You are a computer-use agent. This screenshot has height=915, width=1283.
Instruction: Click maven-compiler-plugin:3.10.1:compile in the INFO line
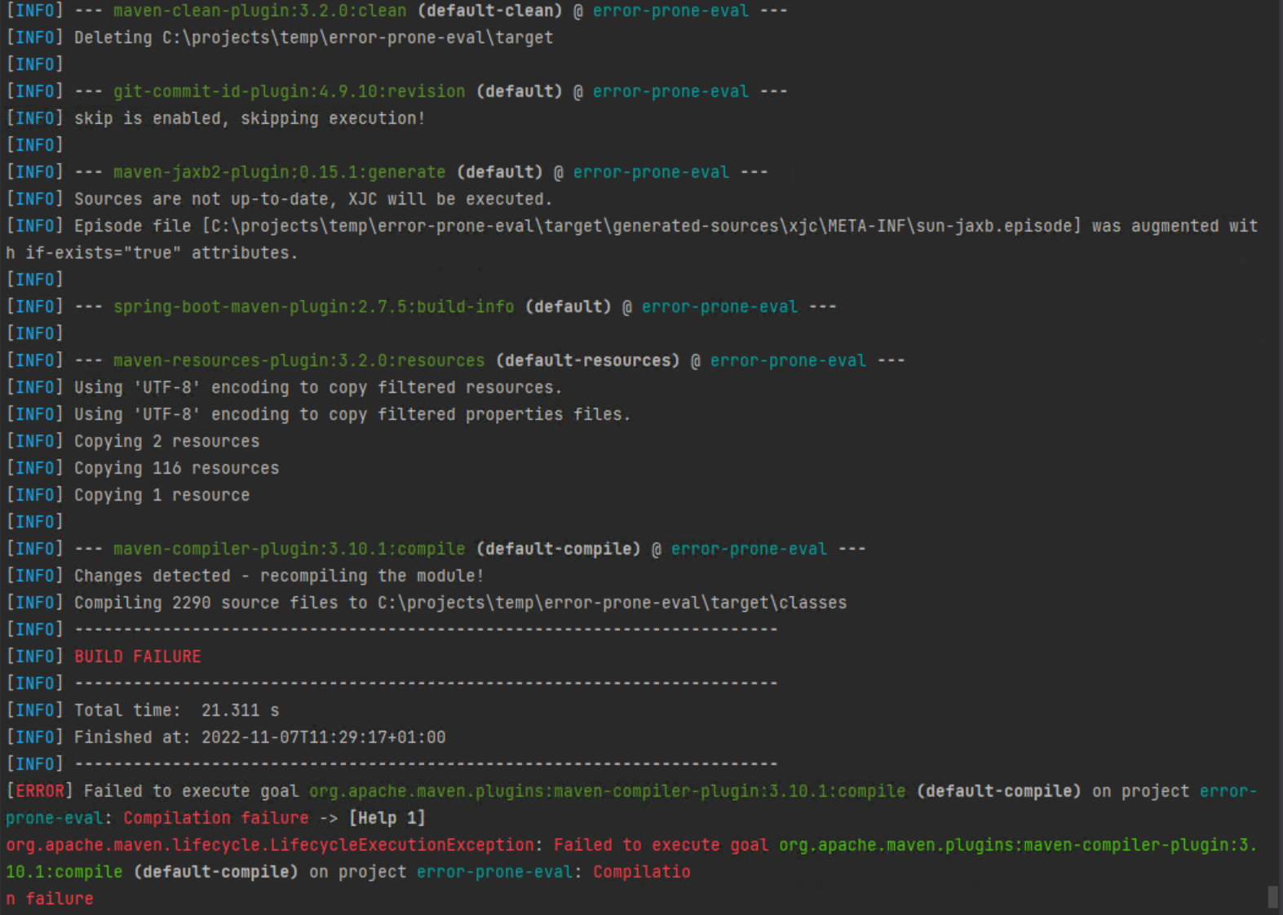click(289, 549)
